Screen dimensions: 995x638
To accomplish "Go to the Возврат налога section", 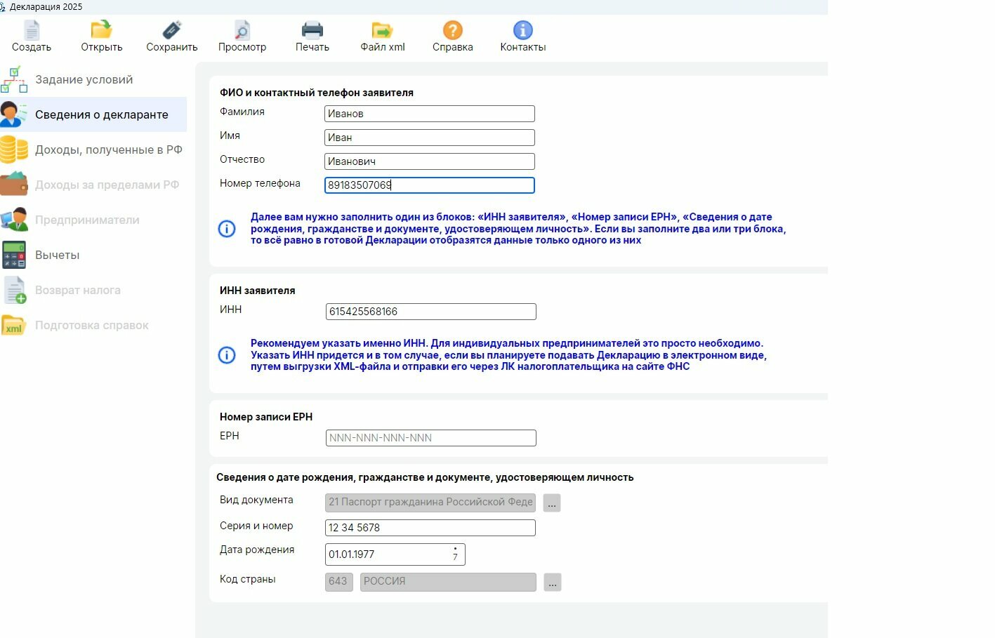I will pos(78,290).
